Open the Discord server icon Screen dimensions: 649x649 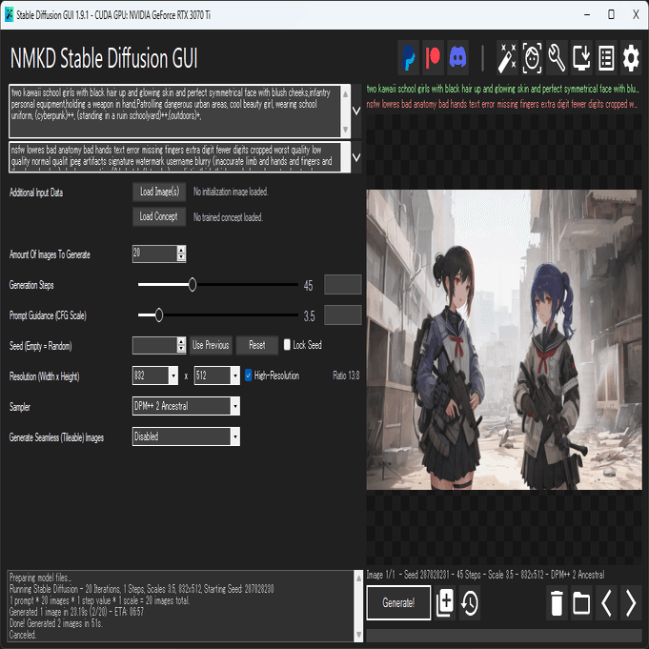click(x=457, y=57)
